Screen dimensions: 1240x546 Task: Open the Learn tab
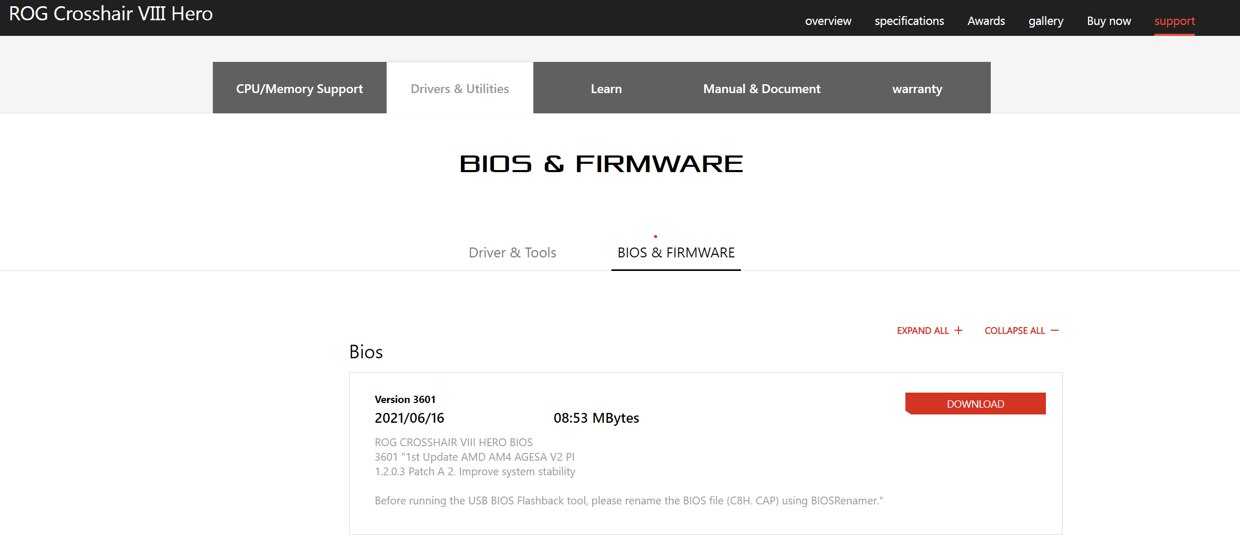tap(606, 88)
